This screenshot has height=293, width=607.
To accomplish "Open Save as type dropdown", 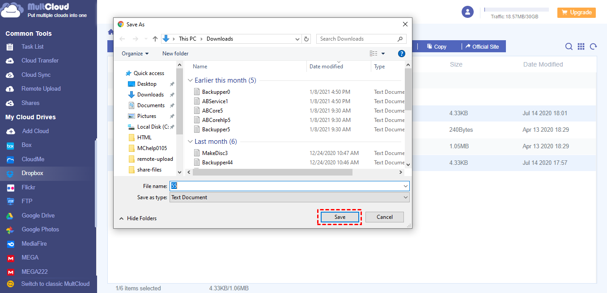I will tap(289, 197).
